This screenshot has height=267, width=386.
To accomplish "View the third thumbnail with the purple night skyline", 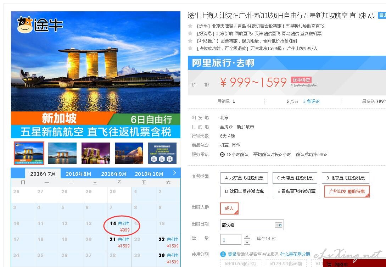I will 95,153.
